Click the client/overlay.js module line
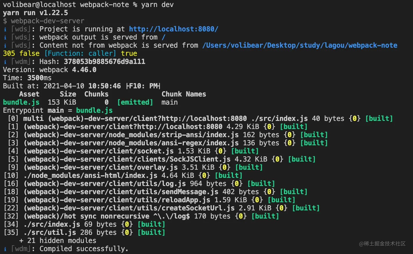This screenshot has height=254, width=413. click(x=135, y=167)
